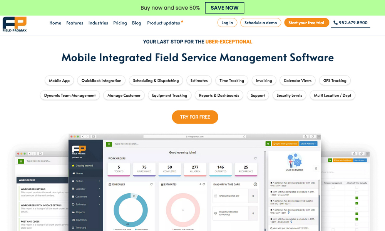
Task: Click the green hamburger menu in center dashboard
Action: 109,144
